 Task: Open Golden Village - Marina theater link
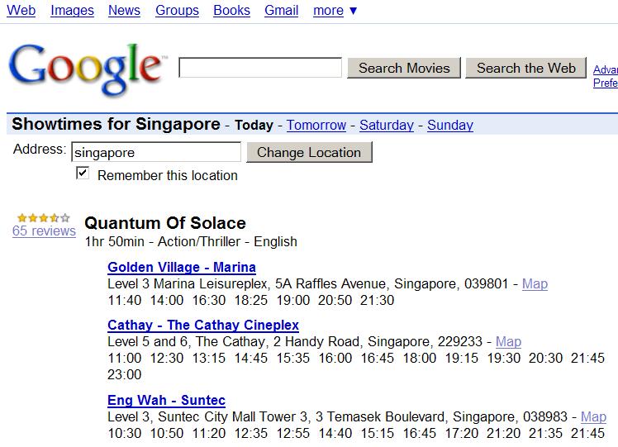(x=182, y=268)
